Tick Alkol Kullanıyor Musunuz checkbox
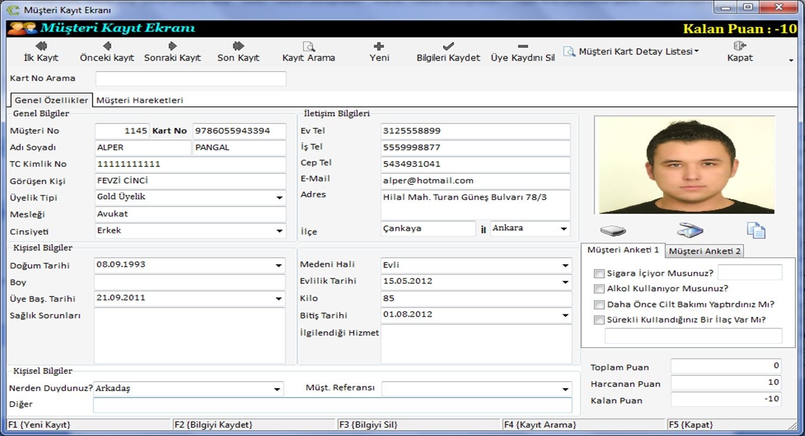Image resolution: width=805 pixels, height=436 pixels. (x=599, y=289)
